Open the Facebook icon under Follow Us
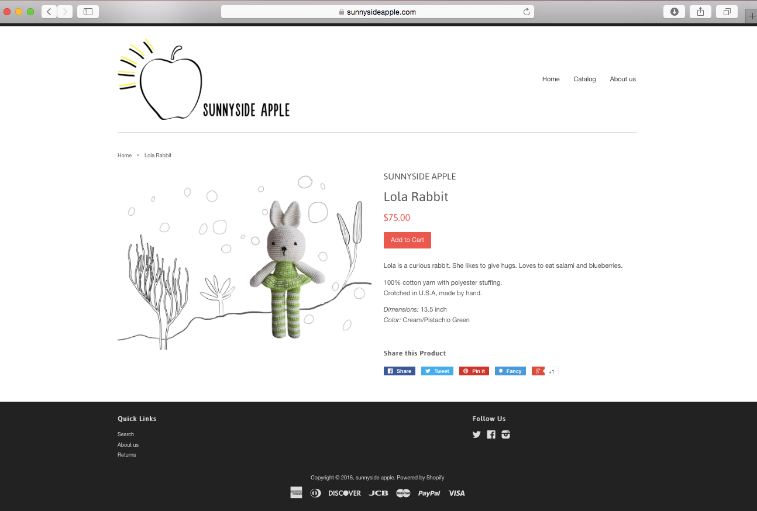 point(491,434)
